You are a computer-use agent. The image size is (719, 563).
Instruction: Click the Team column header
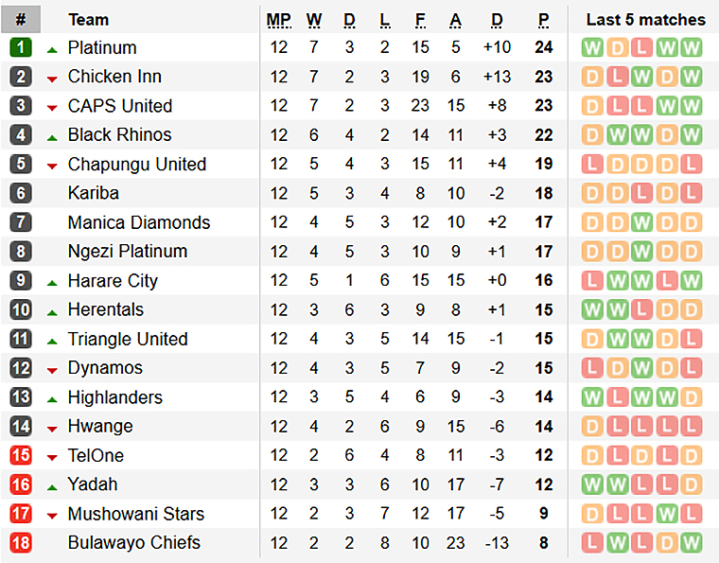click(x=89, y=20)
